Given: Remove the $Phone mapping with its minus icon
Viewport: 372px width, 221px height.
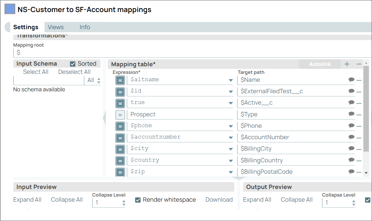Looking at the screenshot, I should 360,126.
